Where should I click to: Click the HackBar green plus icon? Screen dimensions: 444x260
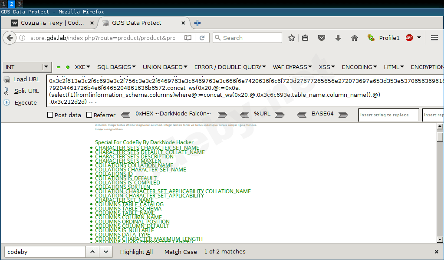tap(68, 67)
